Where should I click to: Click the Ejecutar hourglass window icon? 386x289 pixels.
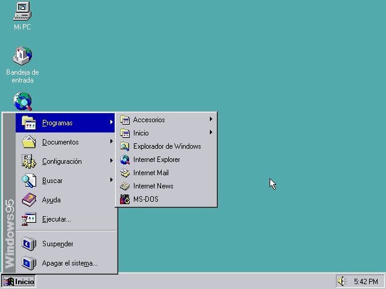(28, 219)
